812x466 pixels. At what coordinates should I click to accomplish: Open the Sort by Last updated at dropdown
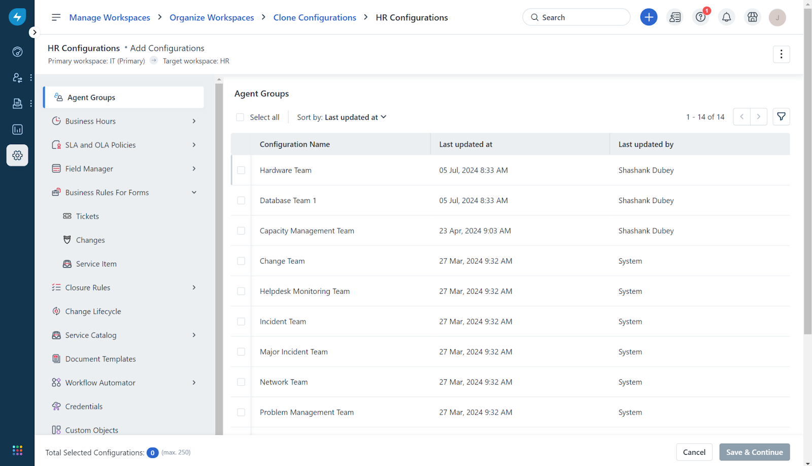pyautogui.click(x=342, y=117)
